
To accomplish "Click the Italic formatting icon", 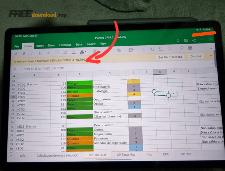I will [32, 53].
